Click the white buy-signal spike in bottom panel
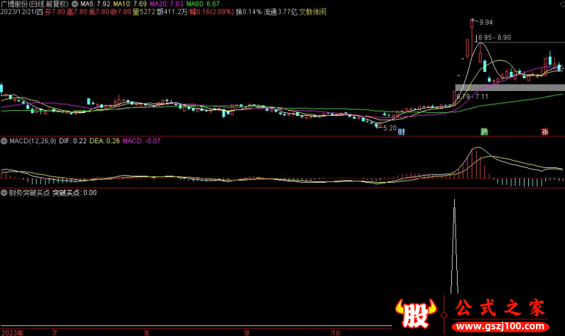The width and height of the screenshot is (565, 336). point(454,246)
